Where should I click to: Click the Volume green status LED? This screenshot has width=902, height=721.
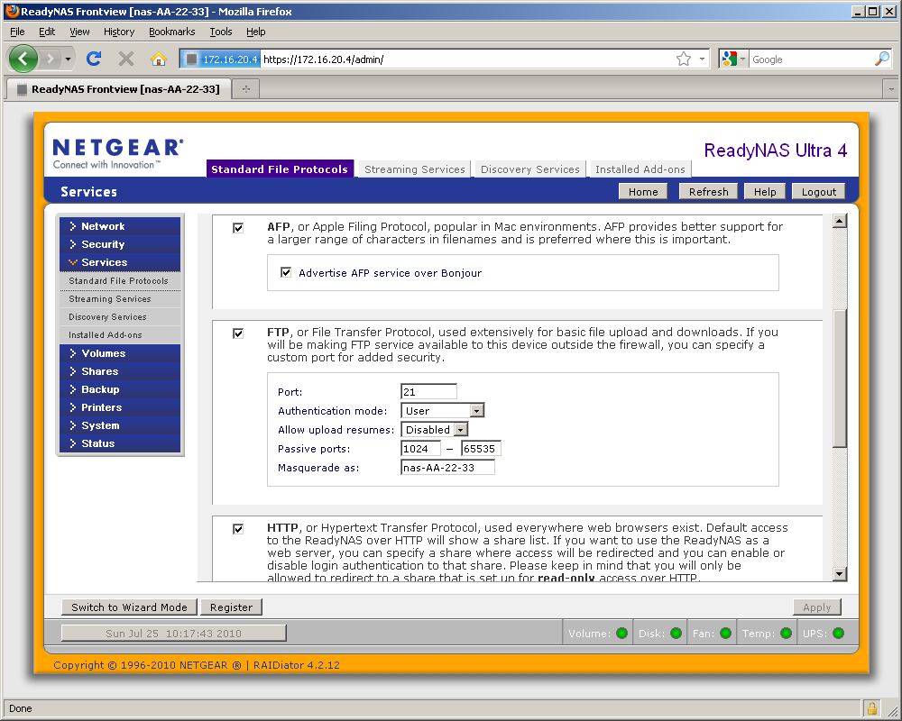coord(621,633)
